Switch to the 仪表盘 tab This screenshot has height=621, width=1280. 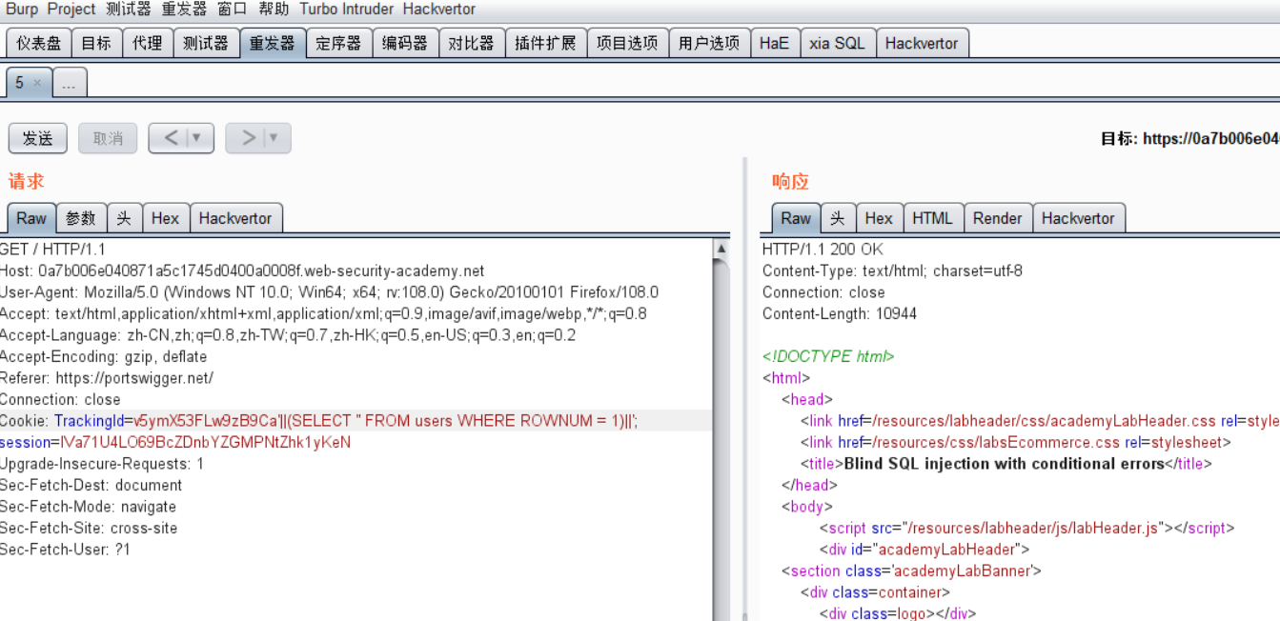39,43
